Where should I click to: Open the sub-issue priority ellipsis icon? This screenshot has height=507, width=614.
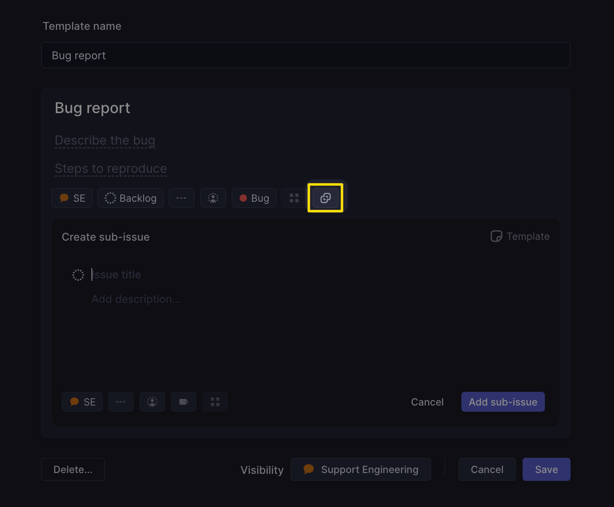[120, 402]
